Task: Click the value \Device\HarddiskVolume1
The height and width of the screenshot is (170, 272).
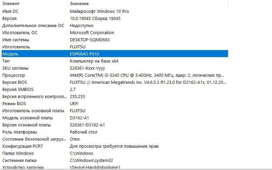Action: pyautogui.click(x=95, y=167)
